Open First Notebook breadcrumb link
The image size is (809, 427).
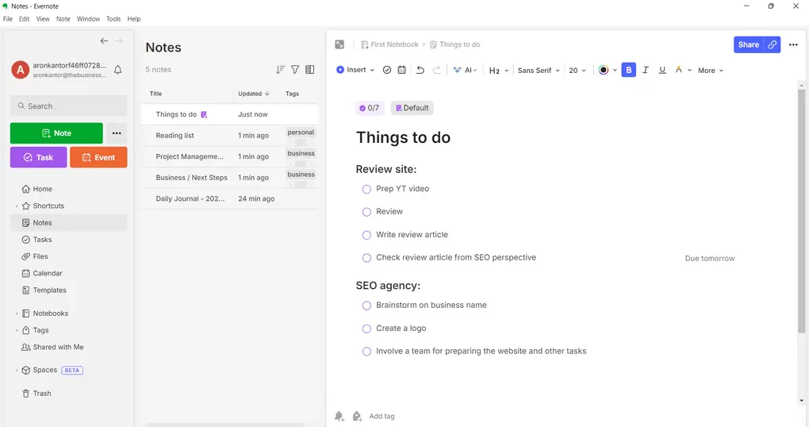coord(390,44)
